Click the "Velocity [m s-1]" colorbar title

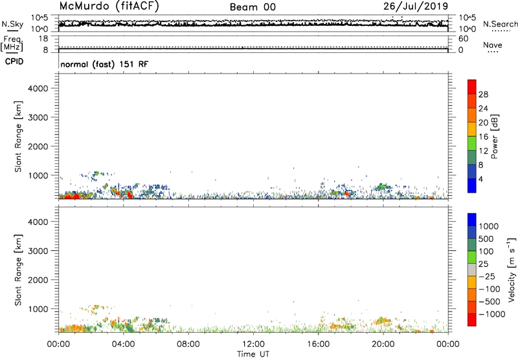tap(512, 270)
